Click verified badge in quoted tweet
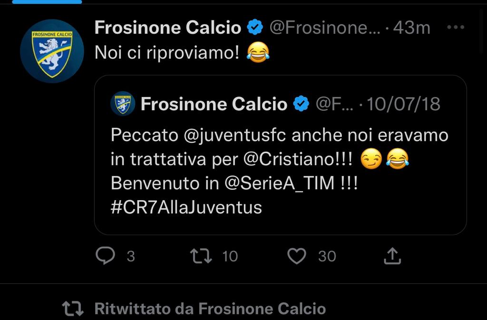The width and height of the screenshot is (487, 320). 301,103
